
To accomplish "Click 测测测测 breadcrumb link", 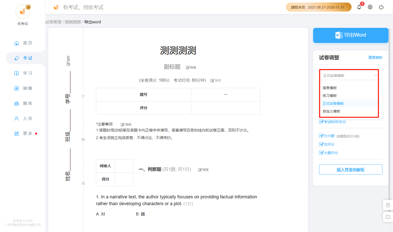I will click(x=73, y=22).
